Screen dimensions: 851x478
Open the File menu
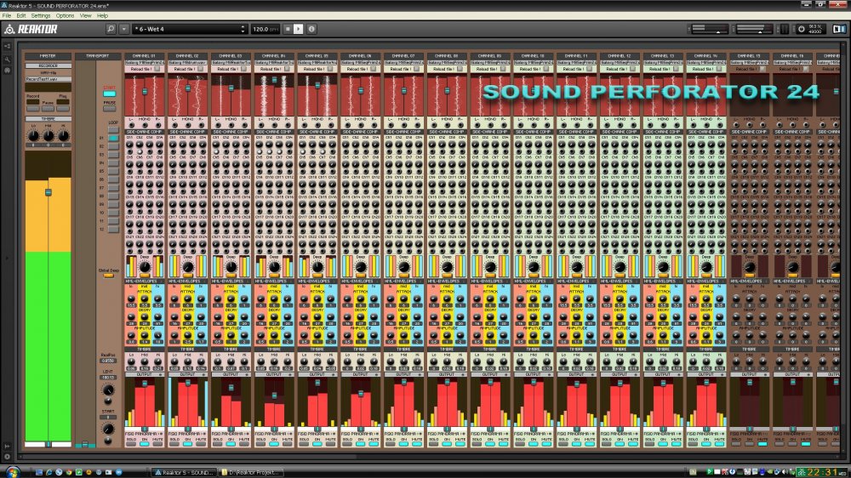(x=7, y=15)
